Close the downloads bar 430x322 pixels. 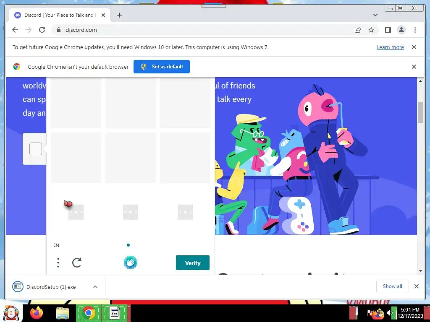pyautogui.click(x=416, y=286)
